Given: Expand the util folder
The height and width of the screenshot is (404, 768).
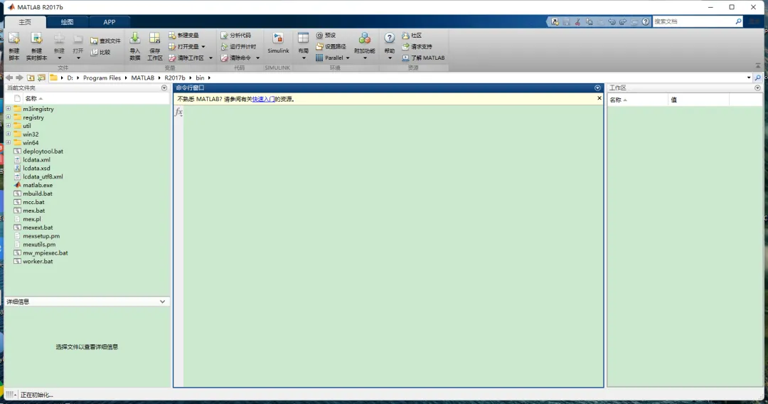Looking at the screenshot, I should point(9,126).
